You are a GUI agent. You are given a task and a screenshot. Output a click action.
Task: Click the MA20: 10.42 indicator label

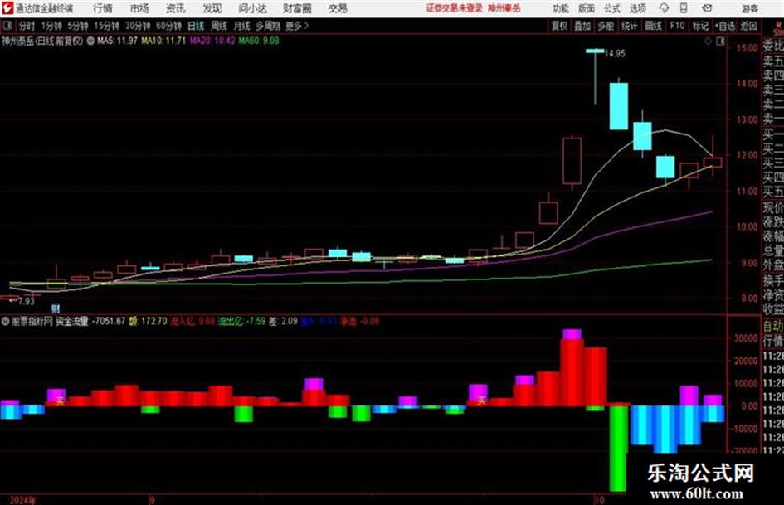pyautogui.click(x=212, y=41)
